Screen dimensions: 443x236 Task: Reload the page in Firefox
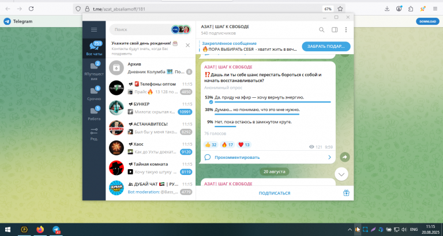pyautogui.click(x=31, y=9)
